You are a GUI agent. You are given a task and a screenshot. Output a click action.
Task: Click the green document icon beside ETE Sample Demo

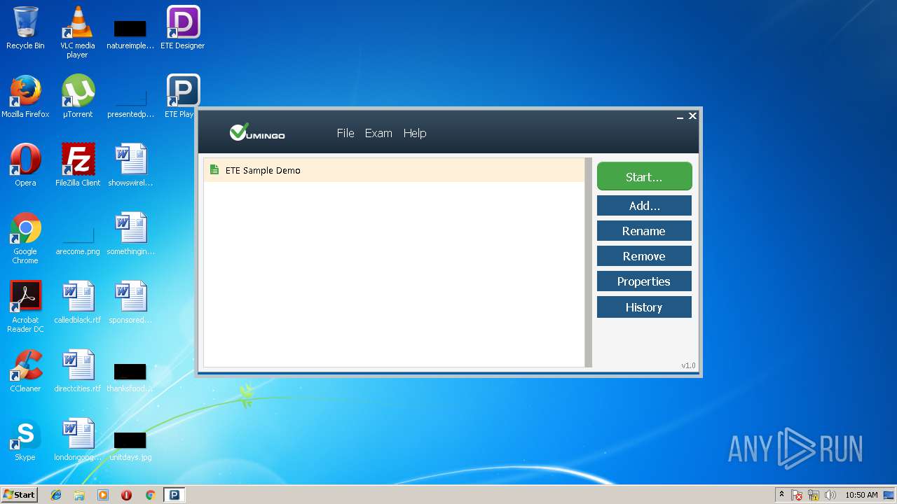click(x=214, y=170)
